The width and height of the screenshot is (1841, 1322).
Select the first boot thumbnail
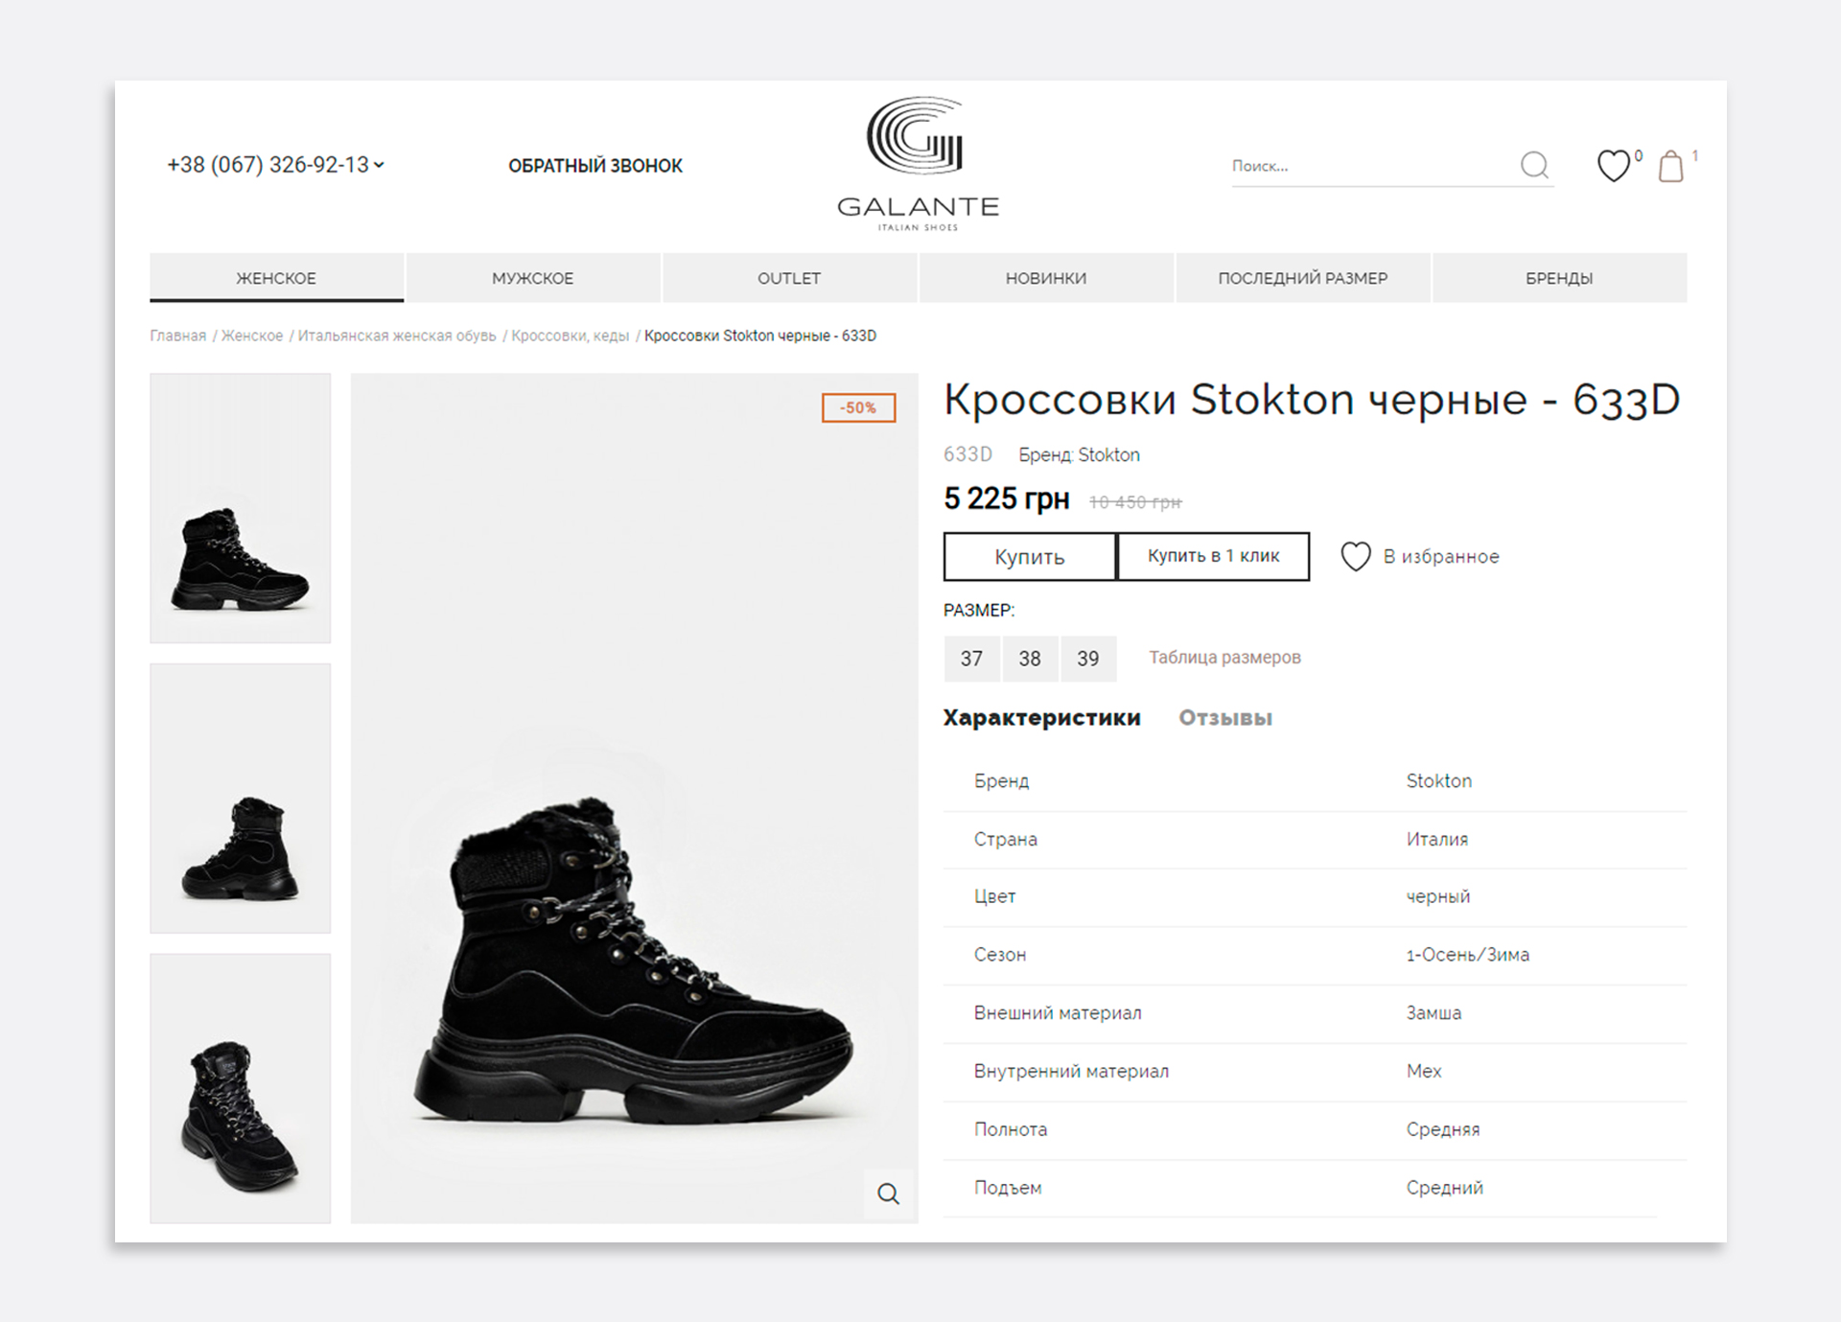click(241, 508)
